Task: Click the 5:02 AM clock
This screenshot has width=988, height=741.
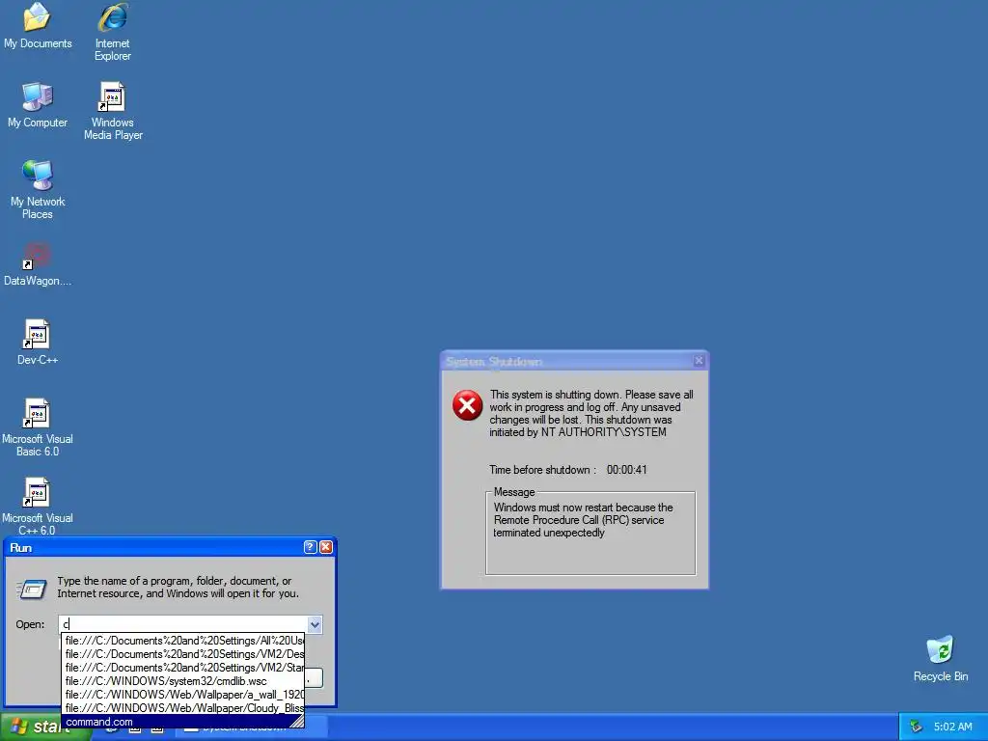Action: tap(952, 727)
